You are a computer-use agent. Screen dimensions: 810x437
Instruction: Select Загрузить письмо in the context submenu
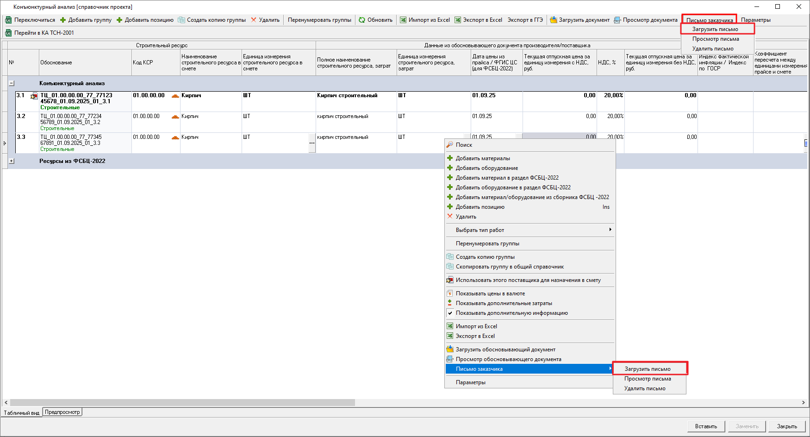[x=648, y=369]
